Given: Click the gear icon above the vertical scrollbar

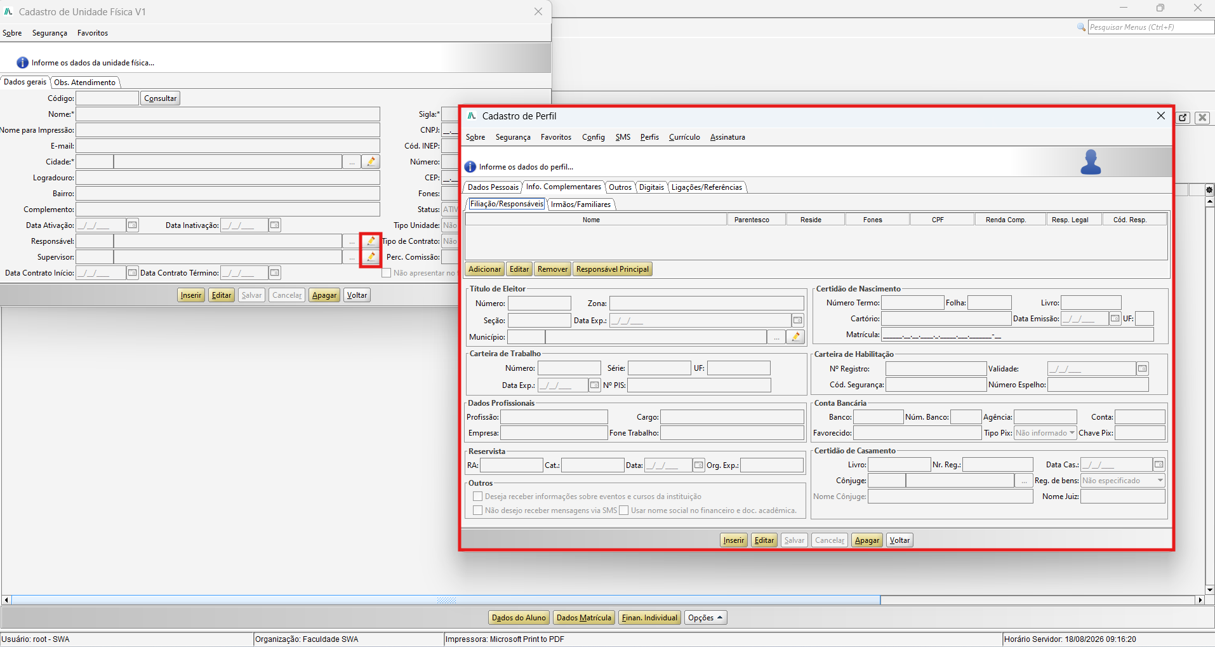Looking at the screenshot, I should pos(1209,190).
